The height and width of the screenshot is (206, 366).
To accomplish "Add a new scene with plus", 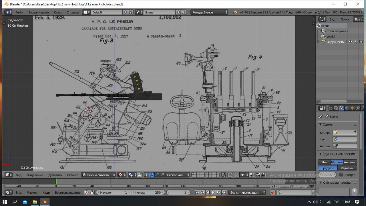I will pyautogui.click(x=178, y=12).
